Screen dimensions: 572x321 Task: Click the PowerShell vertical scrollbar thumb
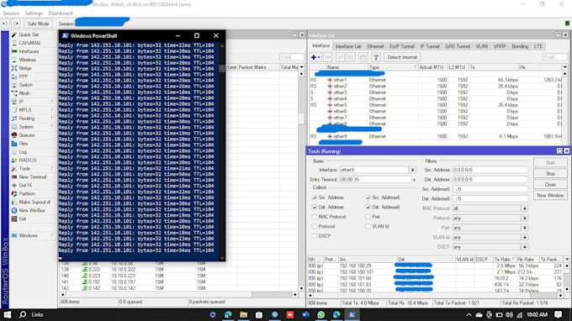(x=222, y=69)
